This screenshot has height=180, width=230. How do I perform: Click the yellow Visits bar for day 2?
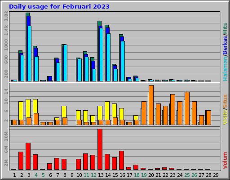click(21, 110)
